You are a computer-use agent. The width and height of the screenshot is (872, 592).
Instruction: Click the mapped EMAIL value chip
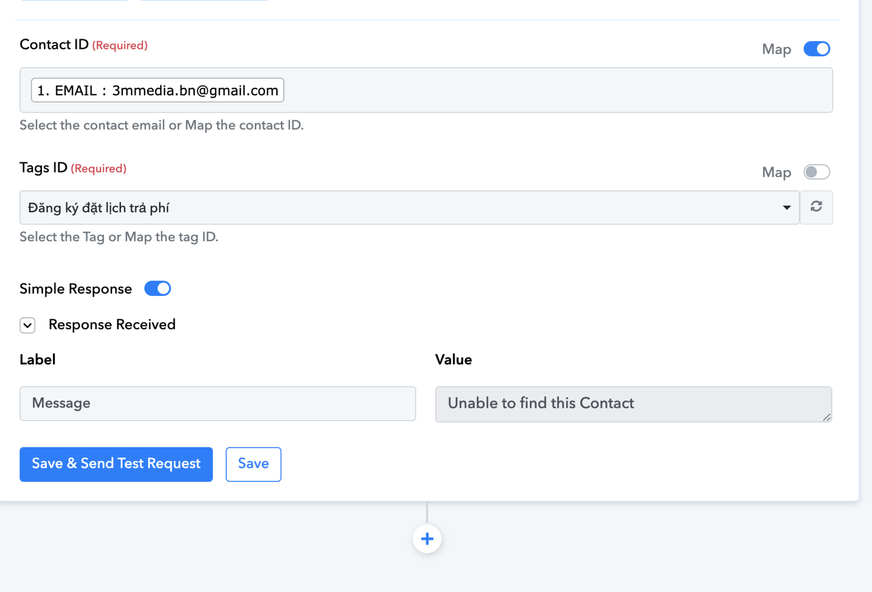pos(158,90)
